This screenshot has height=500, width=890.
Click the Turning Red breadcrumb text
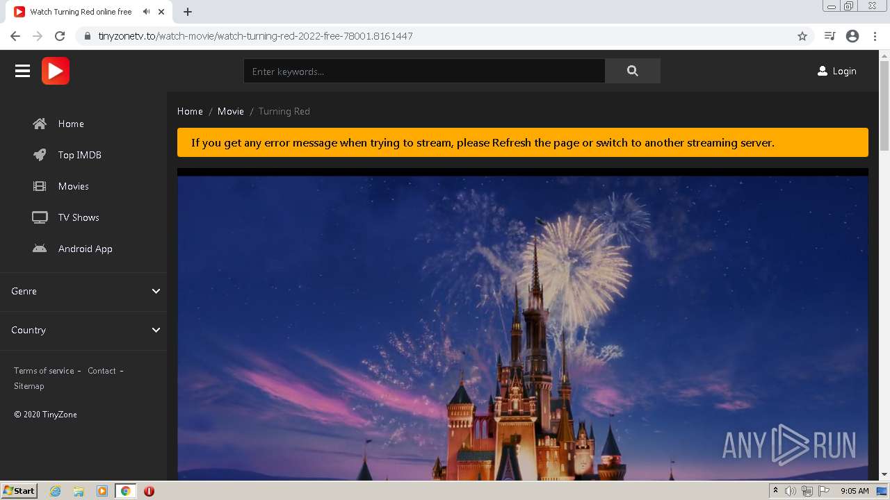tap(284, 111)
